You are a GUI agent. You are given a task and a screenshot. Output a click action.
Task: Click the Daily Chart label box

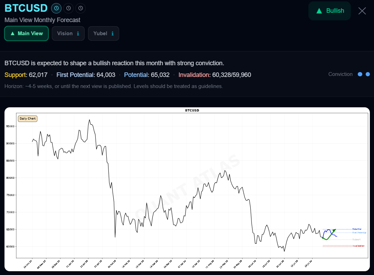(x=28, y=119)
